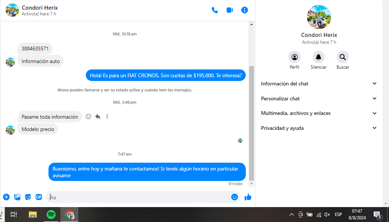Click the Aa message input field
Screen dimensions: 389x222
tap(138, 197)
